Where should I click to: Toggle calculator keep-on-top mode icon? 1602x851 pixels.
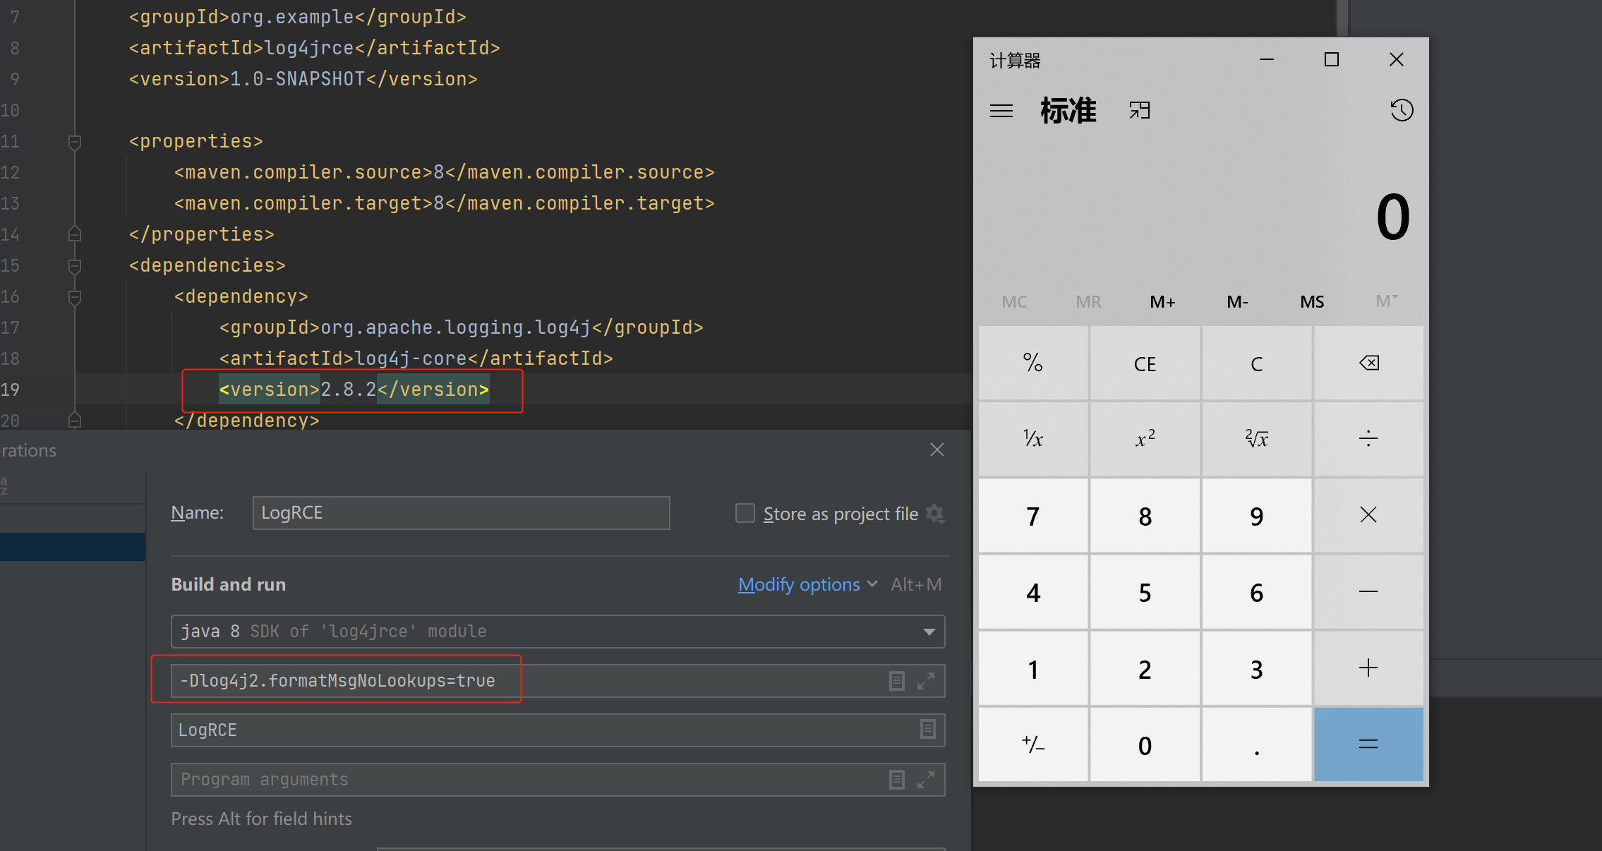[x=1139, y=110]
